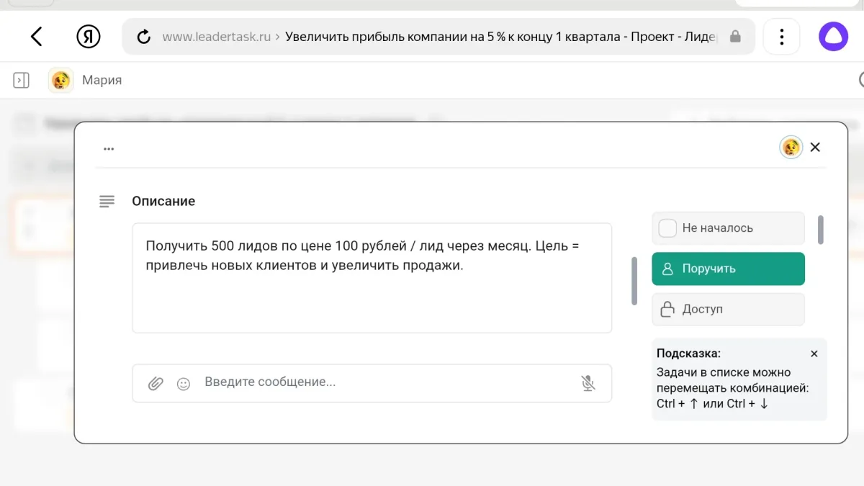864x486 pixels.
Task: Open the browser three-dot menu
Action: pos(781,36)
